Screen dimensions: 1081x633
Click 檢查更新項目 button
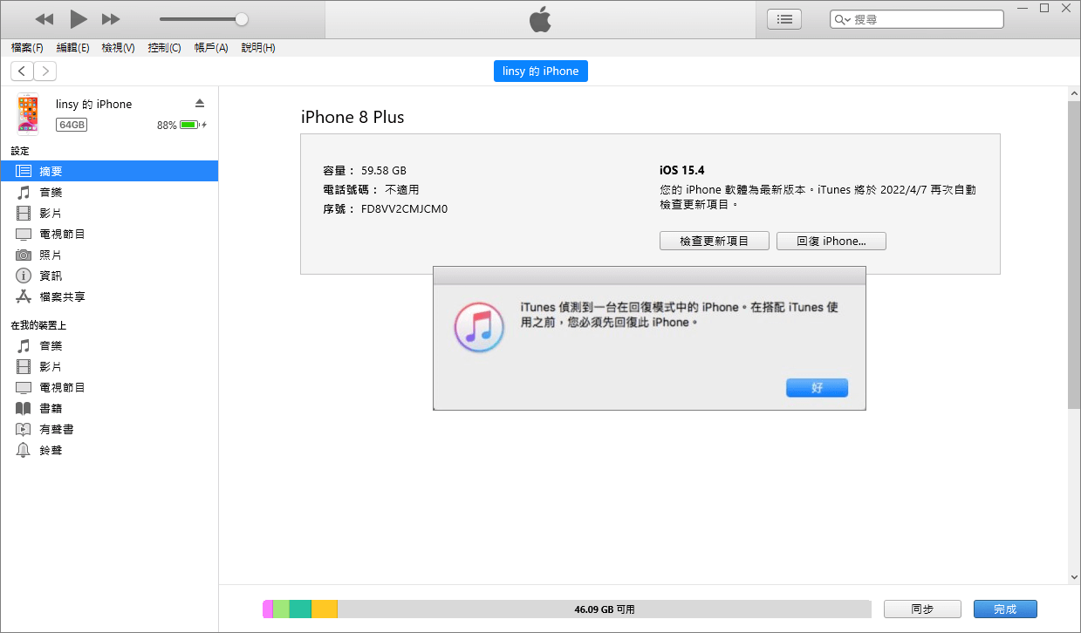[714, 240]
